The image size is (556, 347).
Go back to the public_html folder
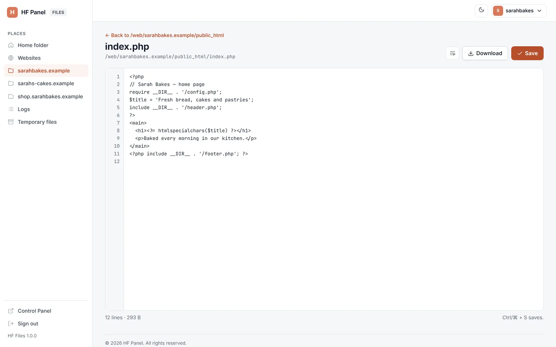[x=164, y=35]
